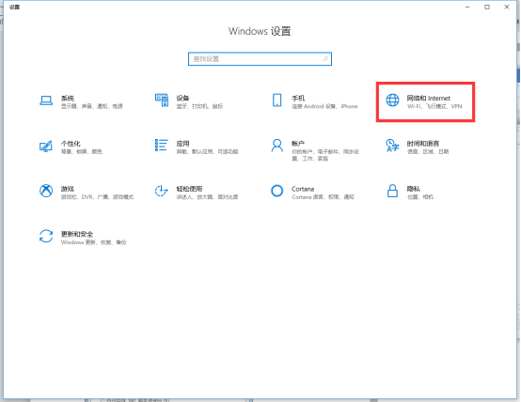Maximize the Settings window
Screen dimensions: 521x402
(487, 7)
